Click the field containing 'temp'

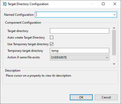(79, 51)
